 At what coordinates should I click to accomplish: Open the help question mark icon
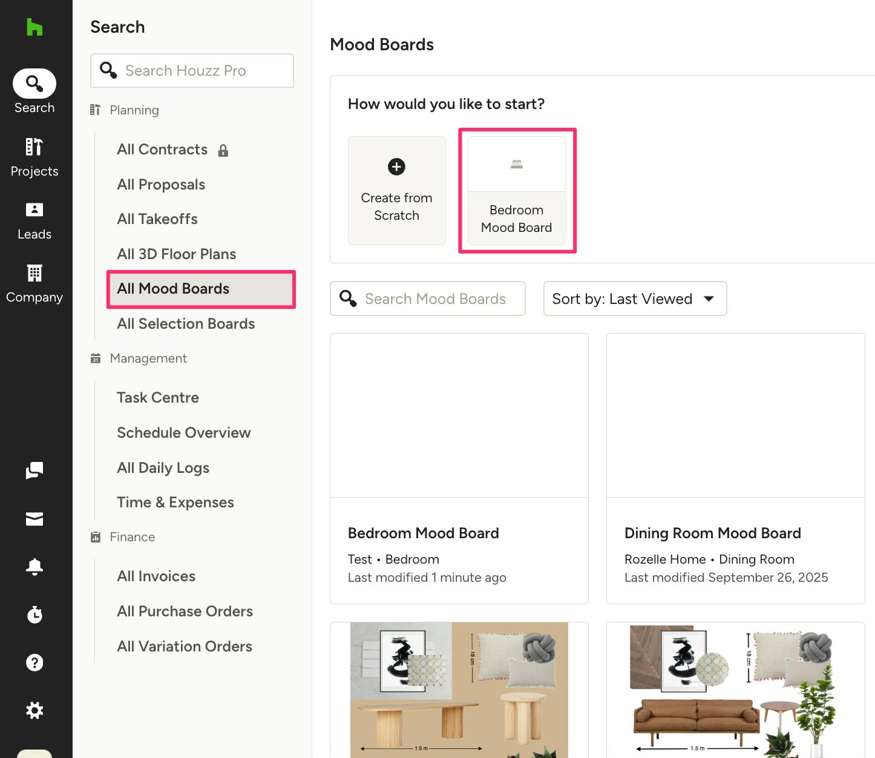pyautogui.click(x=34, y=662)
